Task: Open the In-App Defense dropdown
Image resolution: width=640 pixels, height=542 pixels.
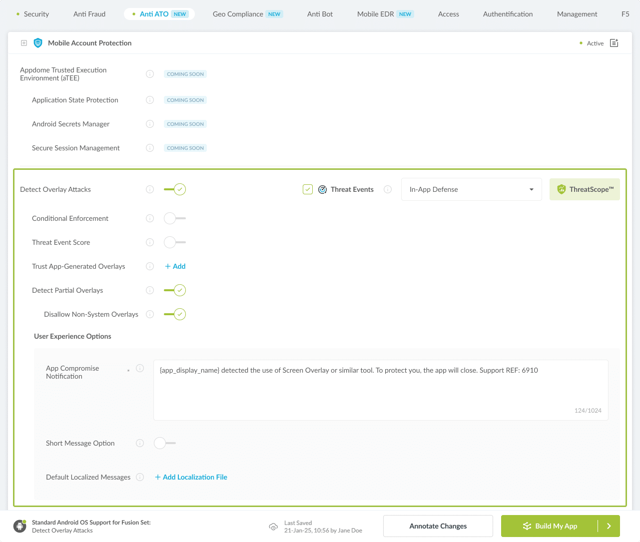Action: click(471, 189)
